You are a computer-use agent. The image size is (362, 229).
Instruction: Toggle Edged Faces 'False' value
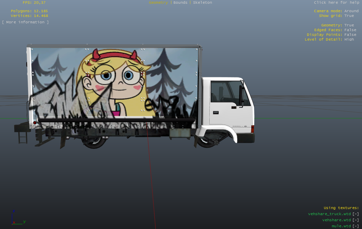[350, 30]
